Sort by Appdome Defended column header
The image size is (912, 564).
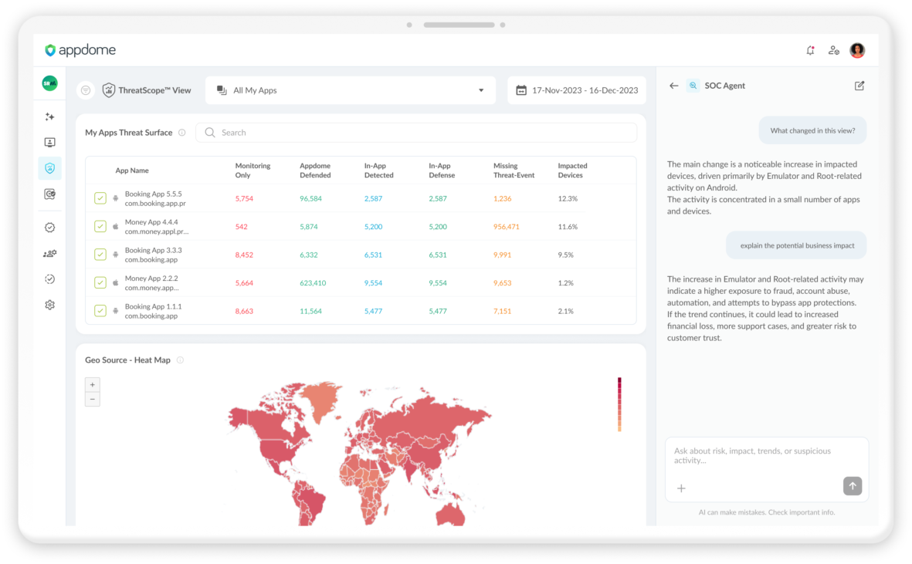[315, 171]
